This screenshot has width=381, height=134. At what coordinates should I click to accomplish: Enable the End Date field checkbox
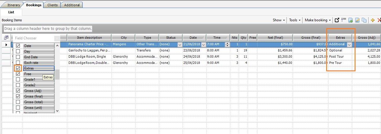click(x=18, y=57)
